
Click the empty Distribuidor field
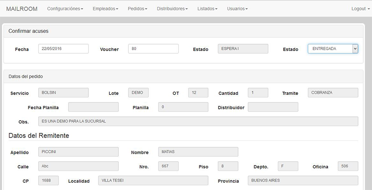(273, 107)
